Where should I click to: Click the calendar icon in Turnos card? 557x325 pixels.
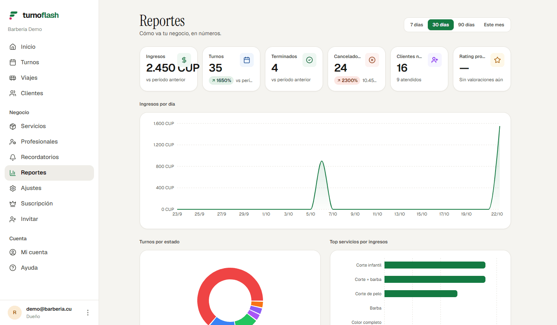(247, 60)
